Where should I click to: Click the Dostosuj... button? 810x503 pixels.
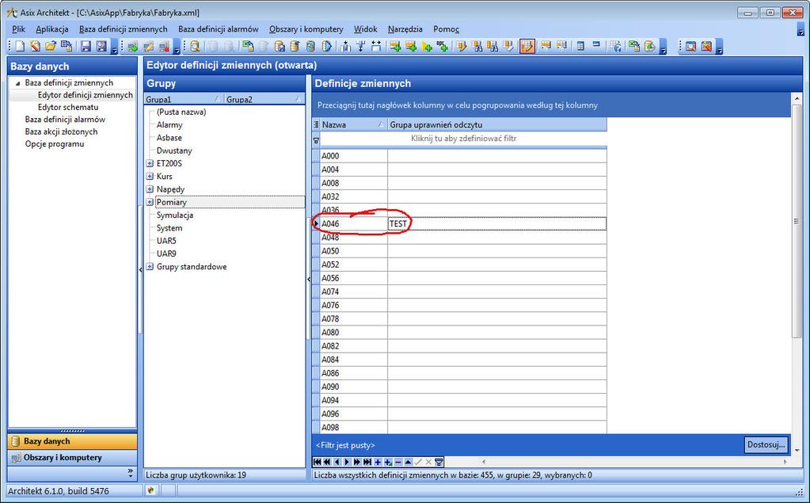pyautogui.click(x=766, y=444)
